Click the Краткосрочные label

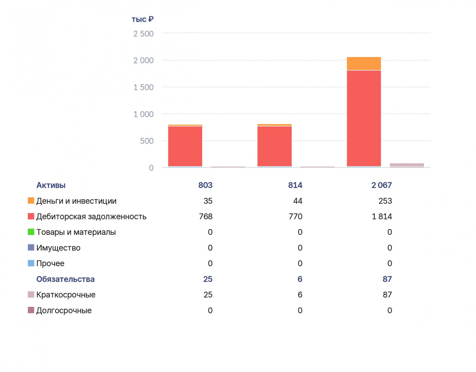(x=66, y=295)
